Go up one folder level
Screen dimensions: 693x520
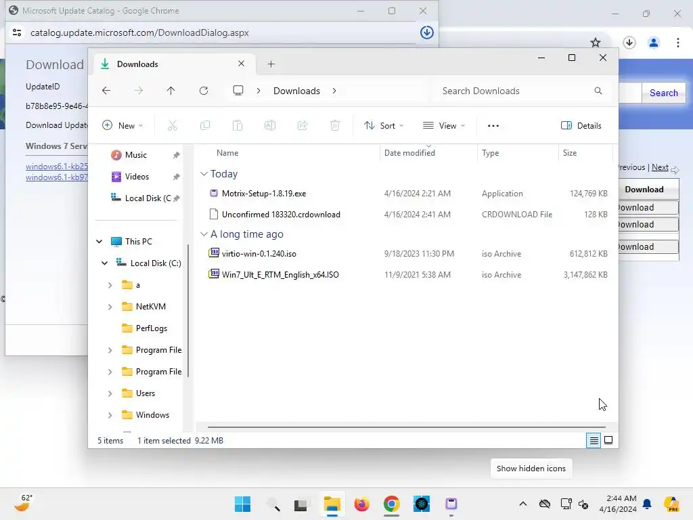[171, 91]
